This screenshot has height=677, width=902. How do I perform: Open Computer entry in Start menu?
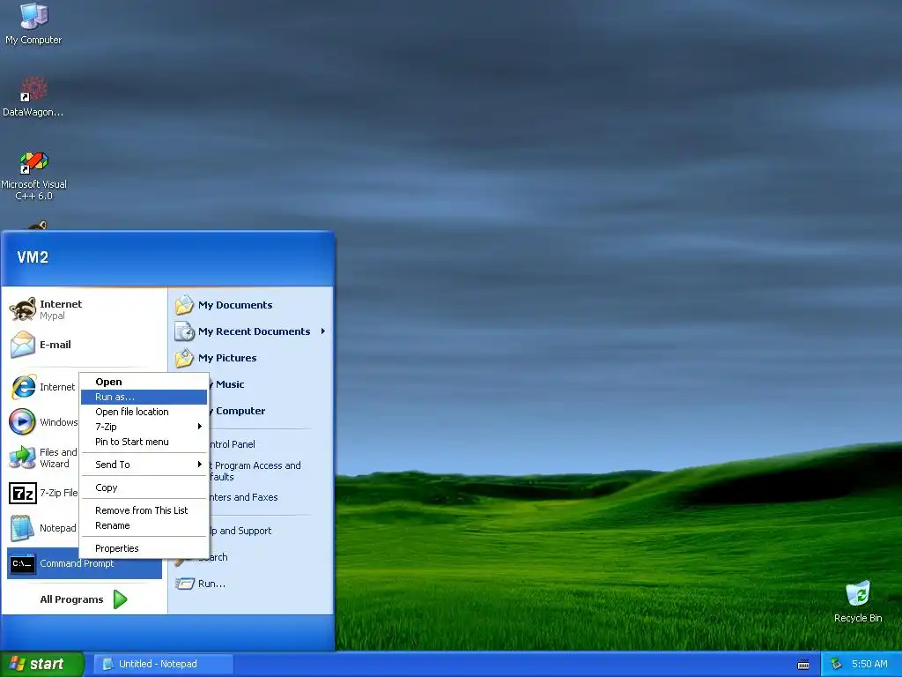tap(238, 411)
